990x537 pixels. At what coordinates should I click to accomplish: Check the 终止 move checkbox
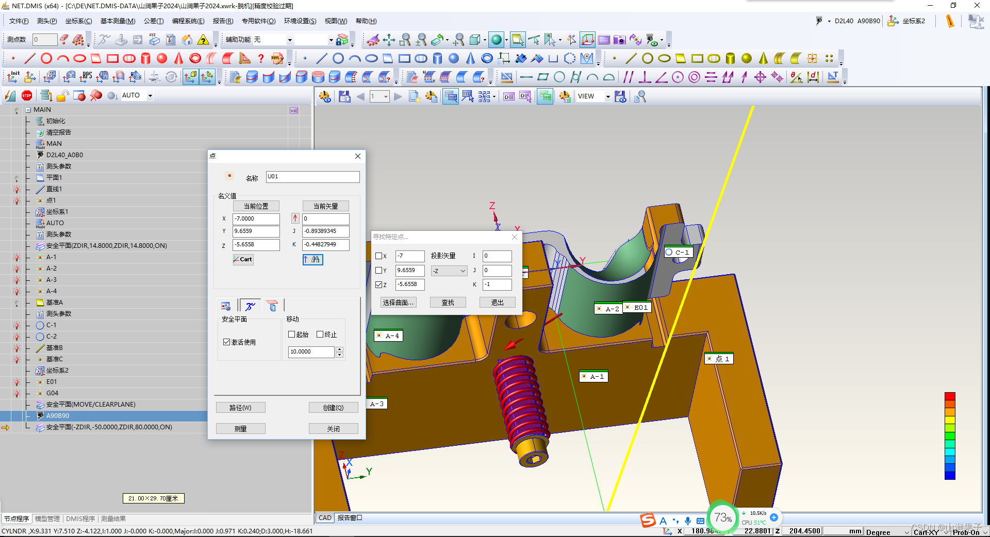320,334
